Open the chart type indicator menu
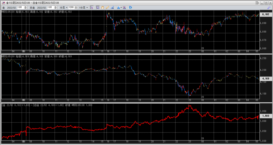Viewport: 273px width, 145px height. coord(119,7)
